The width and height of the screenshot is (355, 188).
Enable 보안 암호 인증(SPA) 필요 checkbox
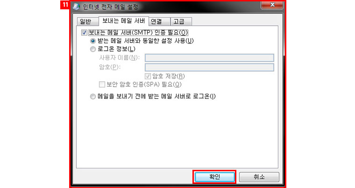[102, 84]
